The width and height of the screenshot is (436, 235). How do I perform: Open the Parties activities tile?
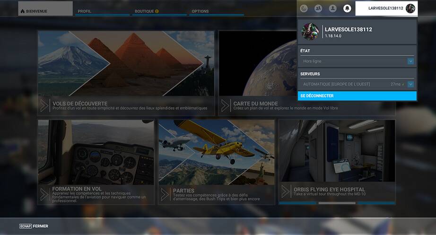tap(216, 162)
